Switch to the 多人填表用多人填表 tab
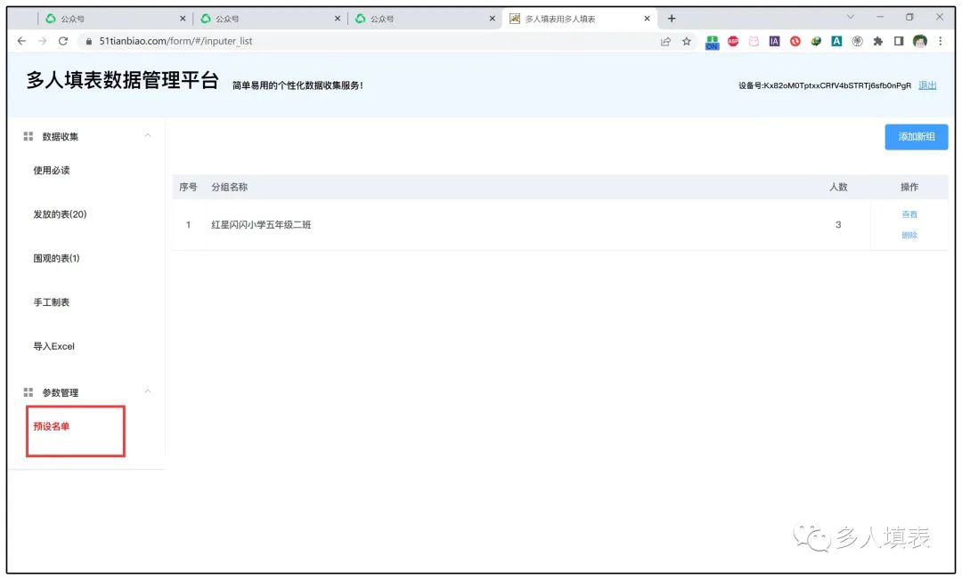 pos(580,19)
